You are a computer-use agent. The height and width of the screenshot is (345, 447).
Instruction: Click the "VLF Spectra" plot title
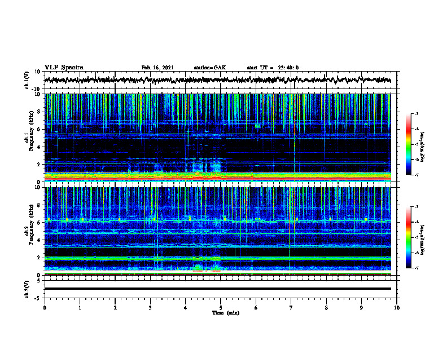tap(64, 68)
